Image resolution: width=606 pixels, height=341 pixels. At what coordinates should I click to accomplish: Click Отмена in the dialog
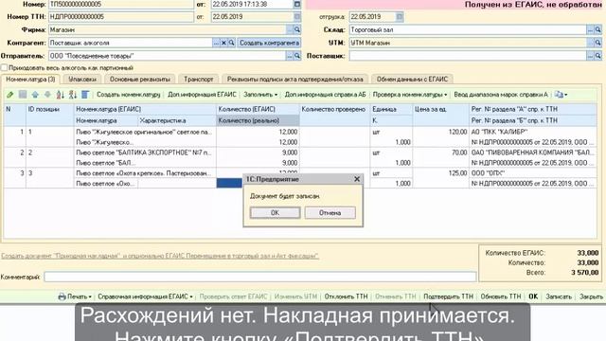(x=330, y=212)
